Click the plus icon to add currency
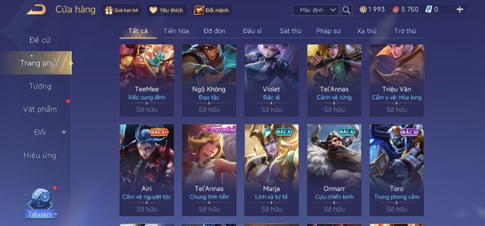This screenshot has height=226, width=485. (x=460, y=10)
